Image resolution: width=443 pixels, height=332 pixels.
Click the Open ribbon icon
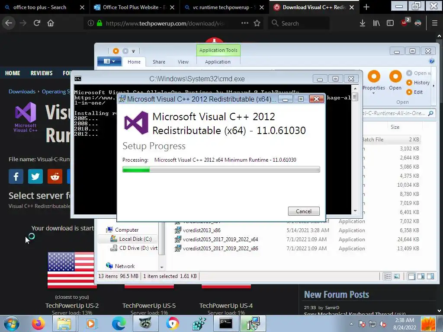[395, 80]
